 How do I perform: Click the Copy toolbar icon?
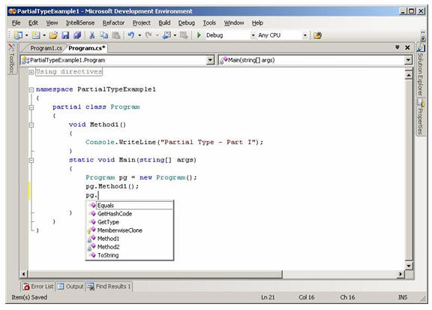click(x=103, y=35)
